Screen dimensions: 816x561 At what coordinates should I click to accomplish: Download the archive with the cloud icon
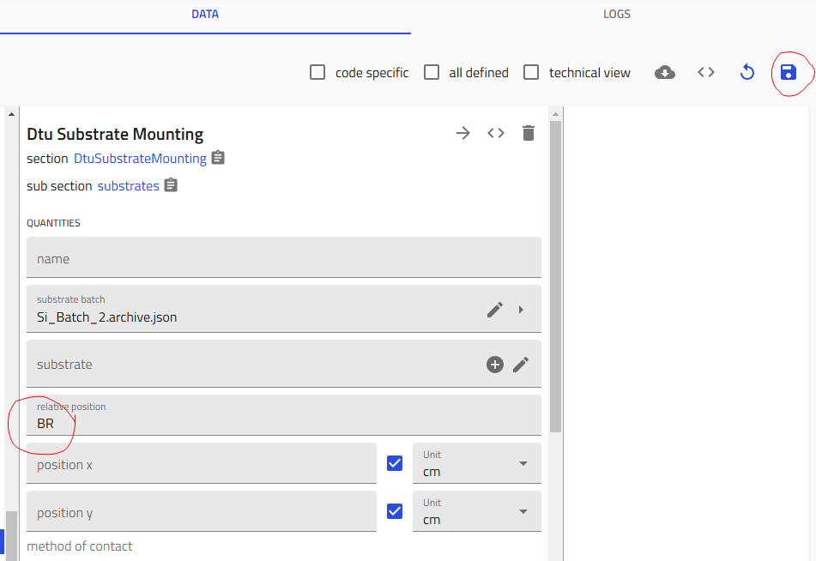tap(664, 73)
